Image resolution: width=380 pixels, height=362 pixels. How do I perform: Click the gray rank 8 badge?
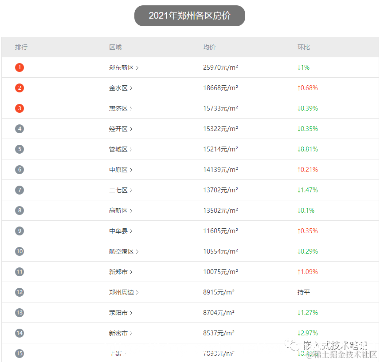[20, 210]
